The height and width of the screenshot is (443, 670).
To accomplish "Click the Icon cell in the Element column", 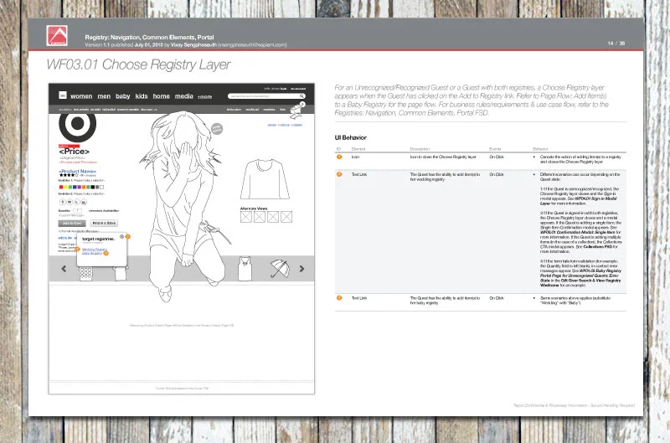I will pos(355,157).
